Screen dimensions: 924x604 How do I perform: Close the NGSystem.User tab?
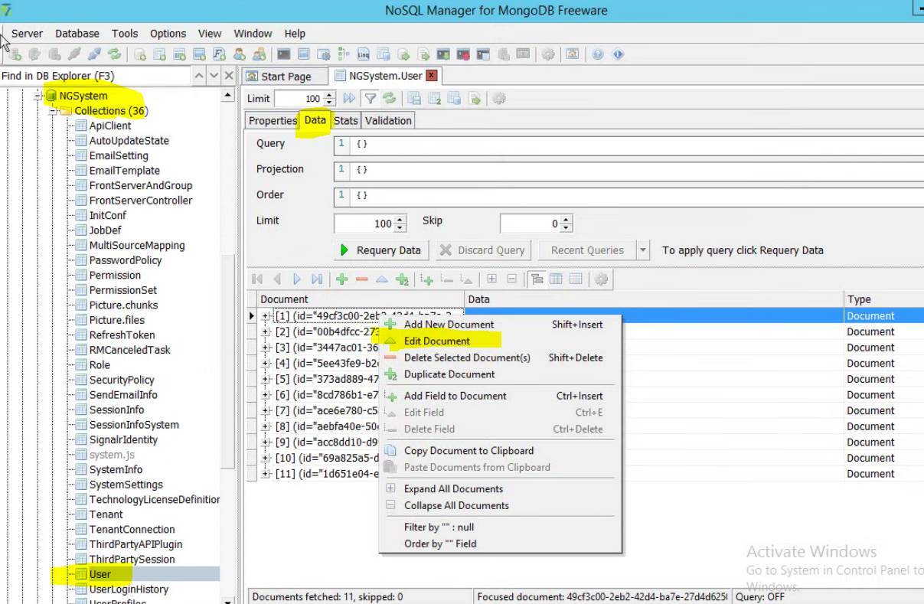coord(432,76)
